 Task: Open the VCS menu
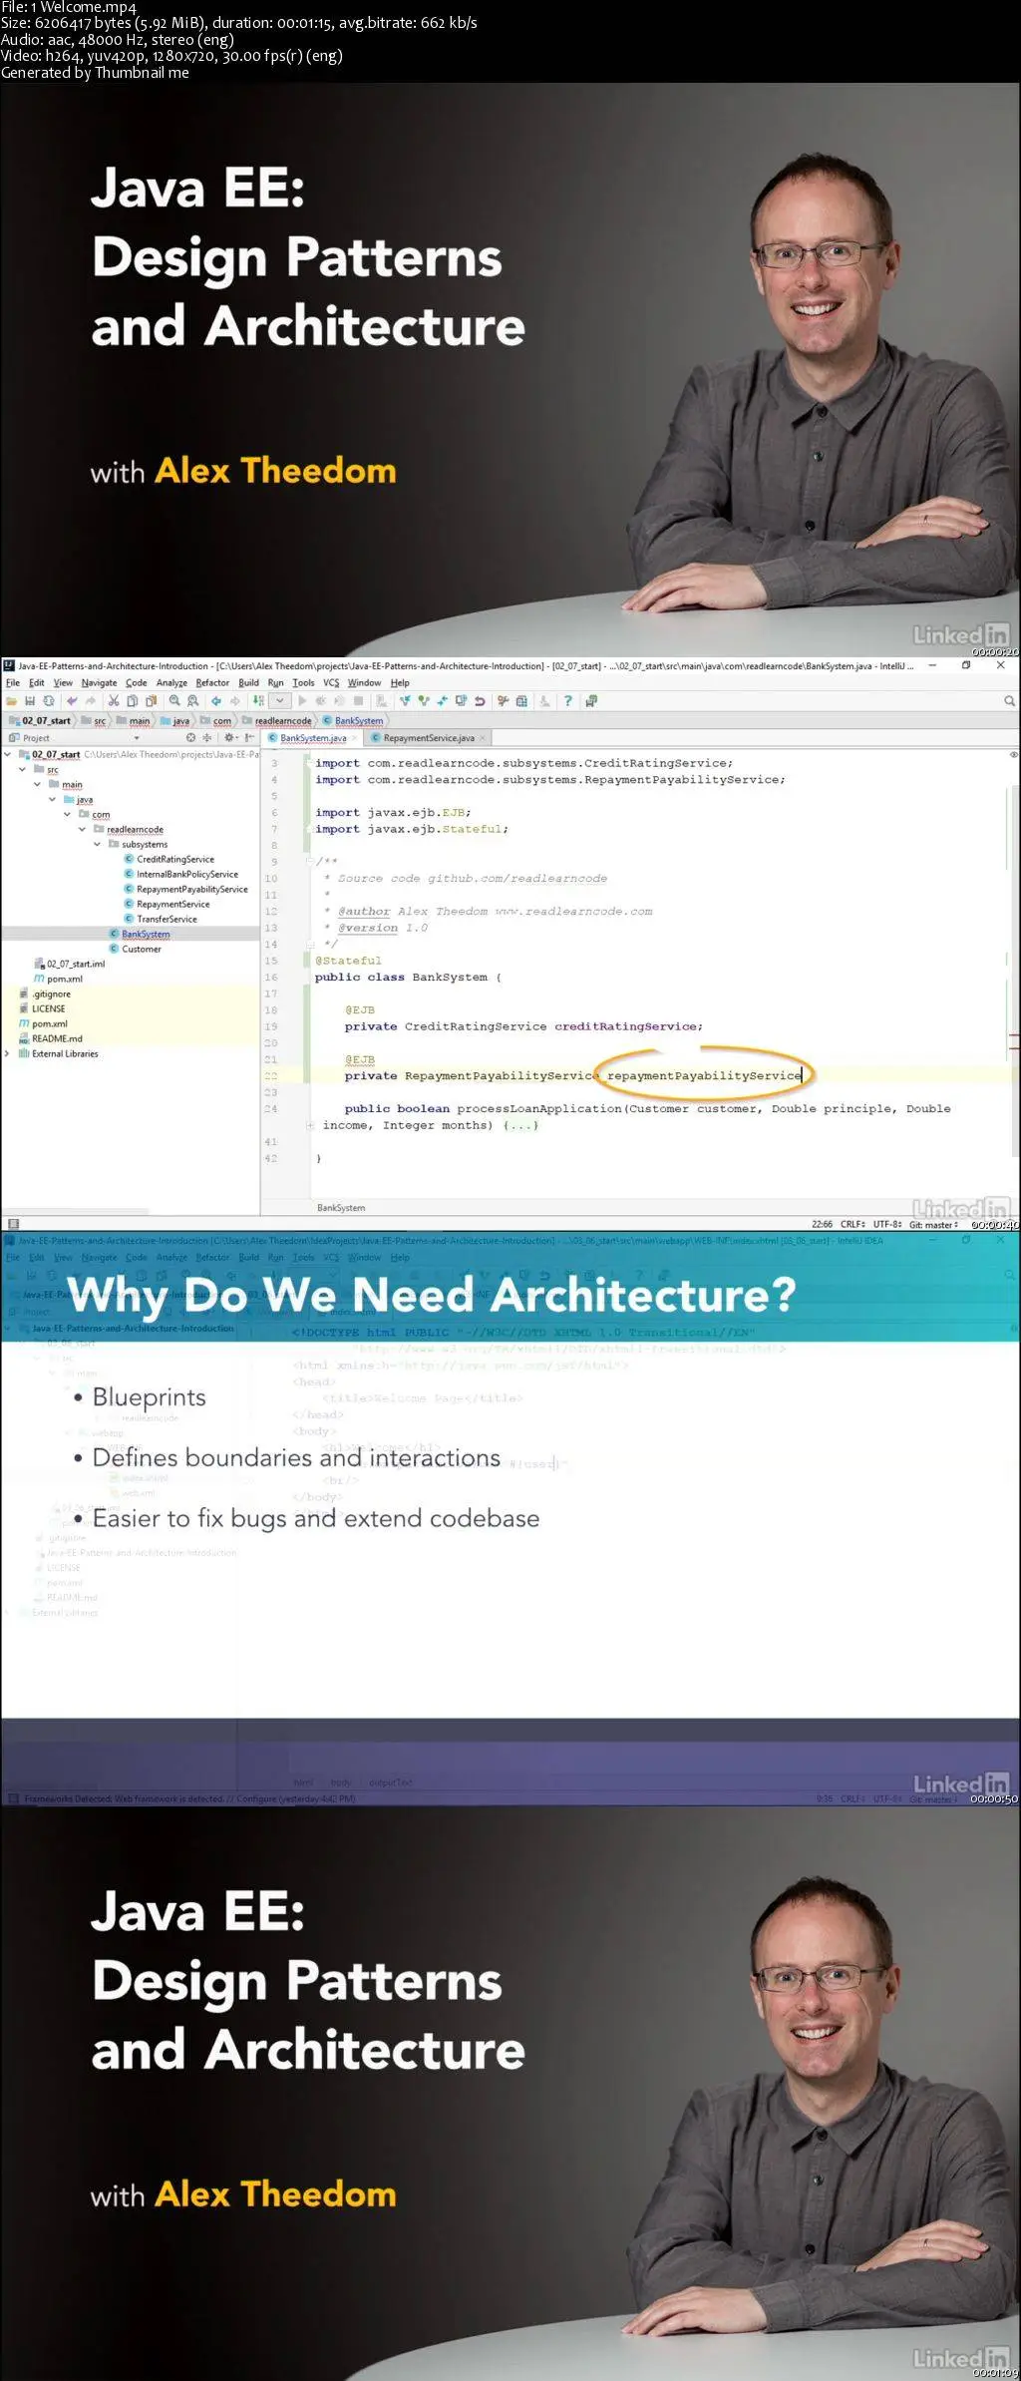tap(331, 682)
